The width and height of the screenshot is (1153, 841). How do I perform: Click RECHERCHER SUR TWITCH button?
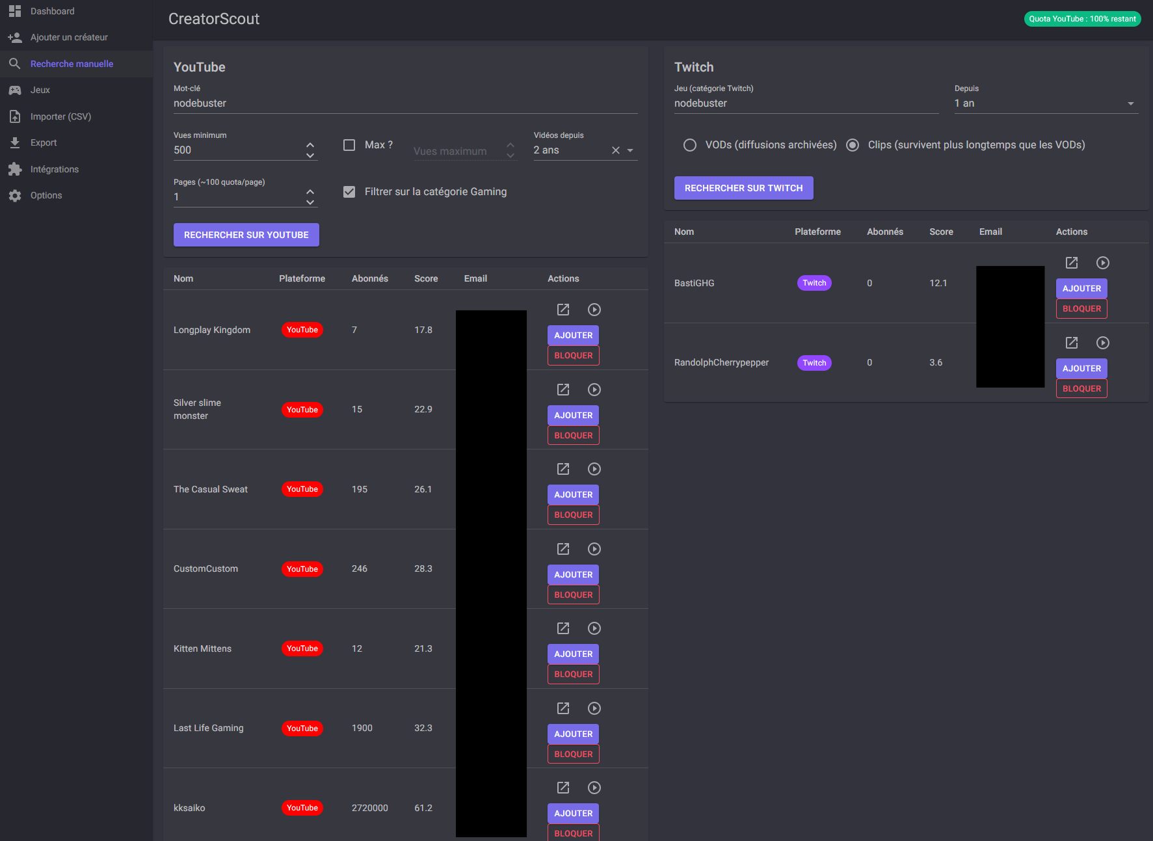coord(744,188)
